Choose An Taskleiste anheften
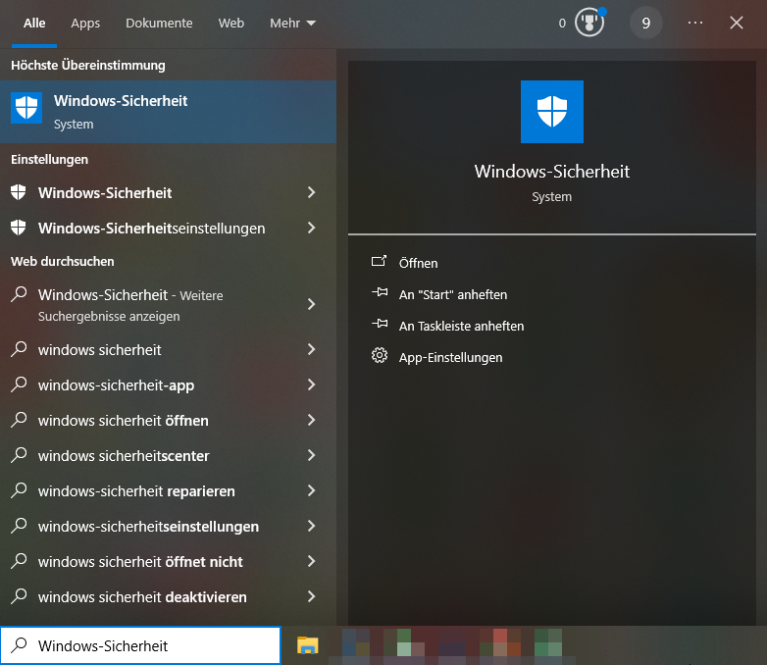767x665 pixels. pyautogui.click(x=461, y=326)
